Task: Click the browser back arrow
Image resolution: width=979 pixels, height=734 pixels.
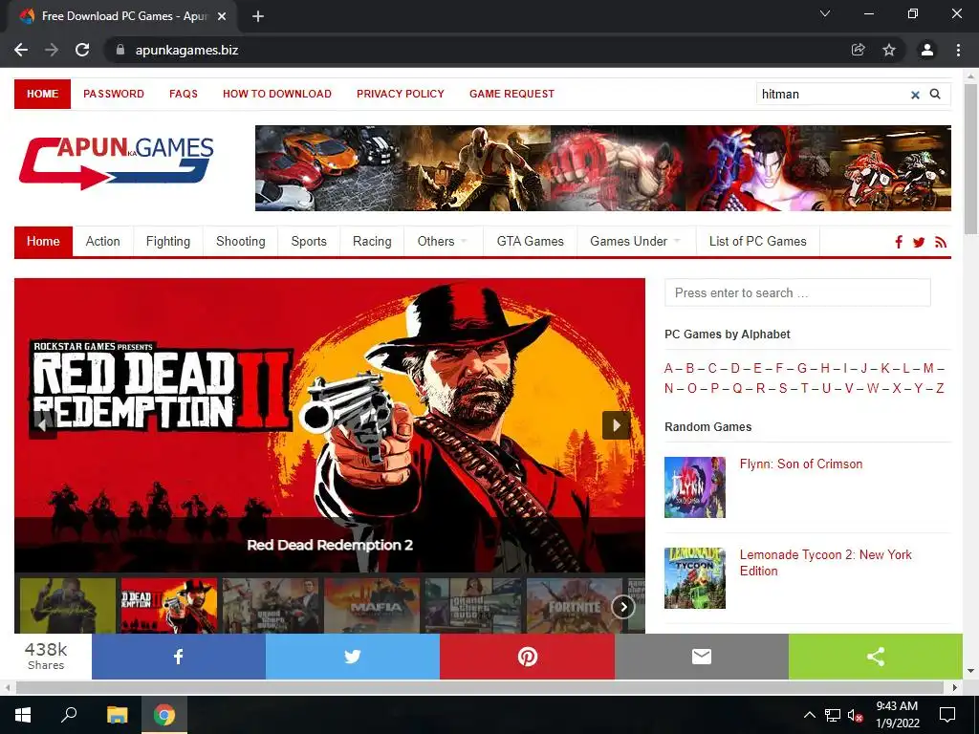Action: pos(21,50)
